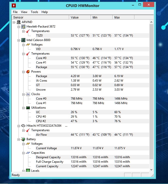Collapse the Battery Voltages group

pos(23,144)
